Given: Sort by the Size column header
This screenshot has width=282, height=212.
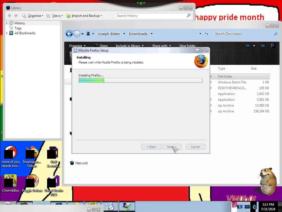Looking at the screenshot, I should 254,68.
